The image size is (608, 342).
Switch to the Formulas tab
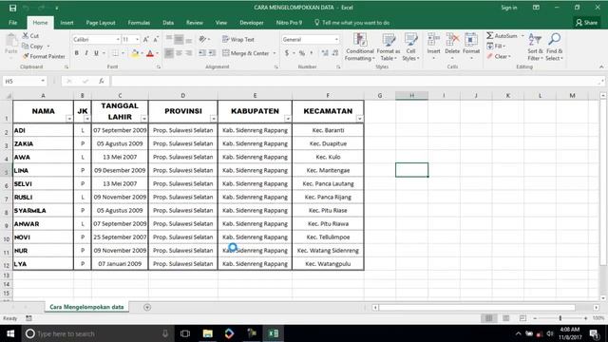point(139,23)
